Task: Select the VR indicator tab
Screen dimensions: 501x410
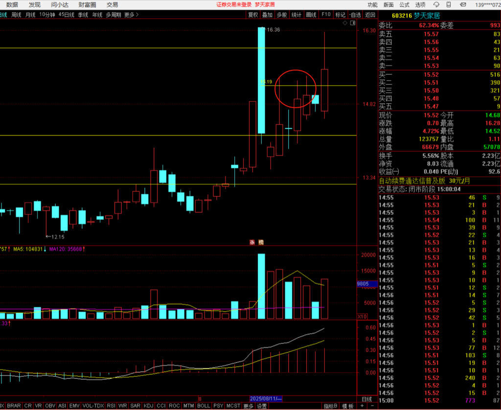Action: tap(38, 406)
